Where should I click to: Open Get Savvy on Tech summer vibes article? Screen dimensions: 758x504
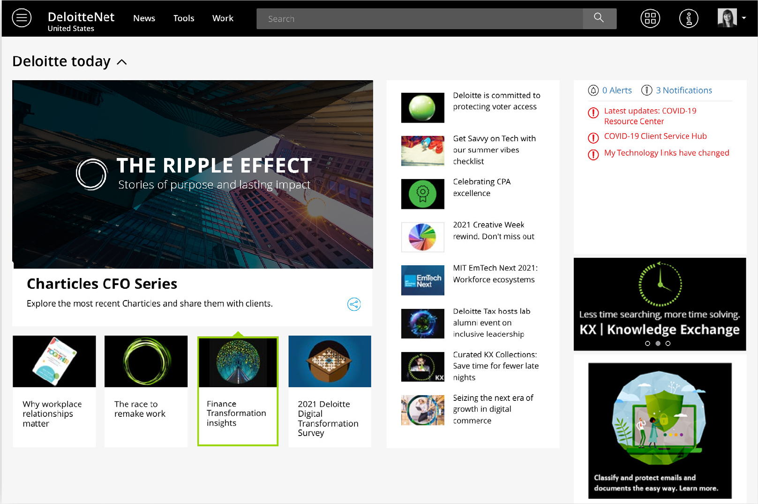[x=494, y=150]
